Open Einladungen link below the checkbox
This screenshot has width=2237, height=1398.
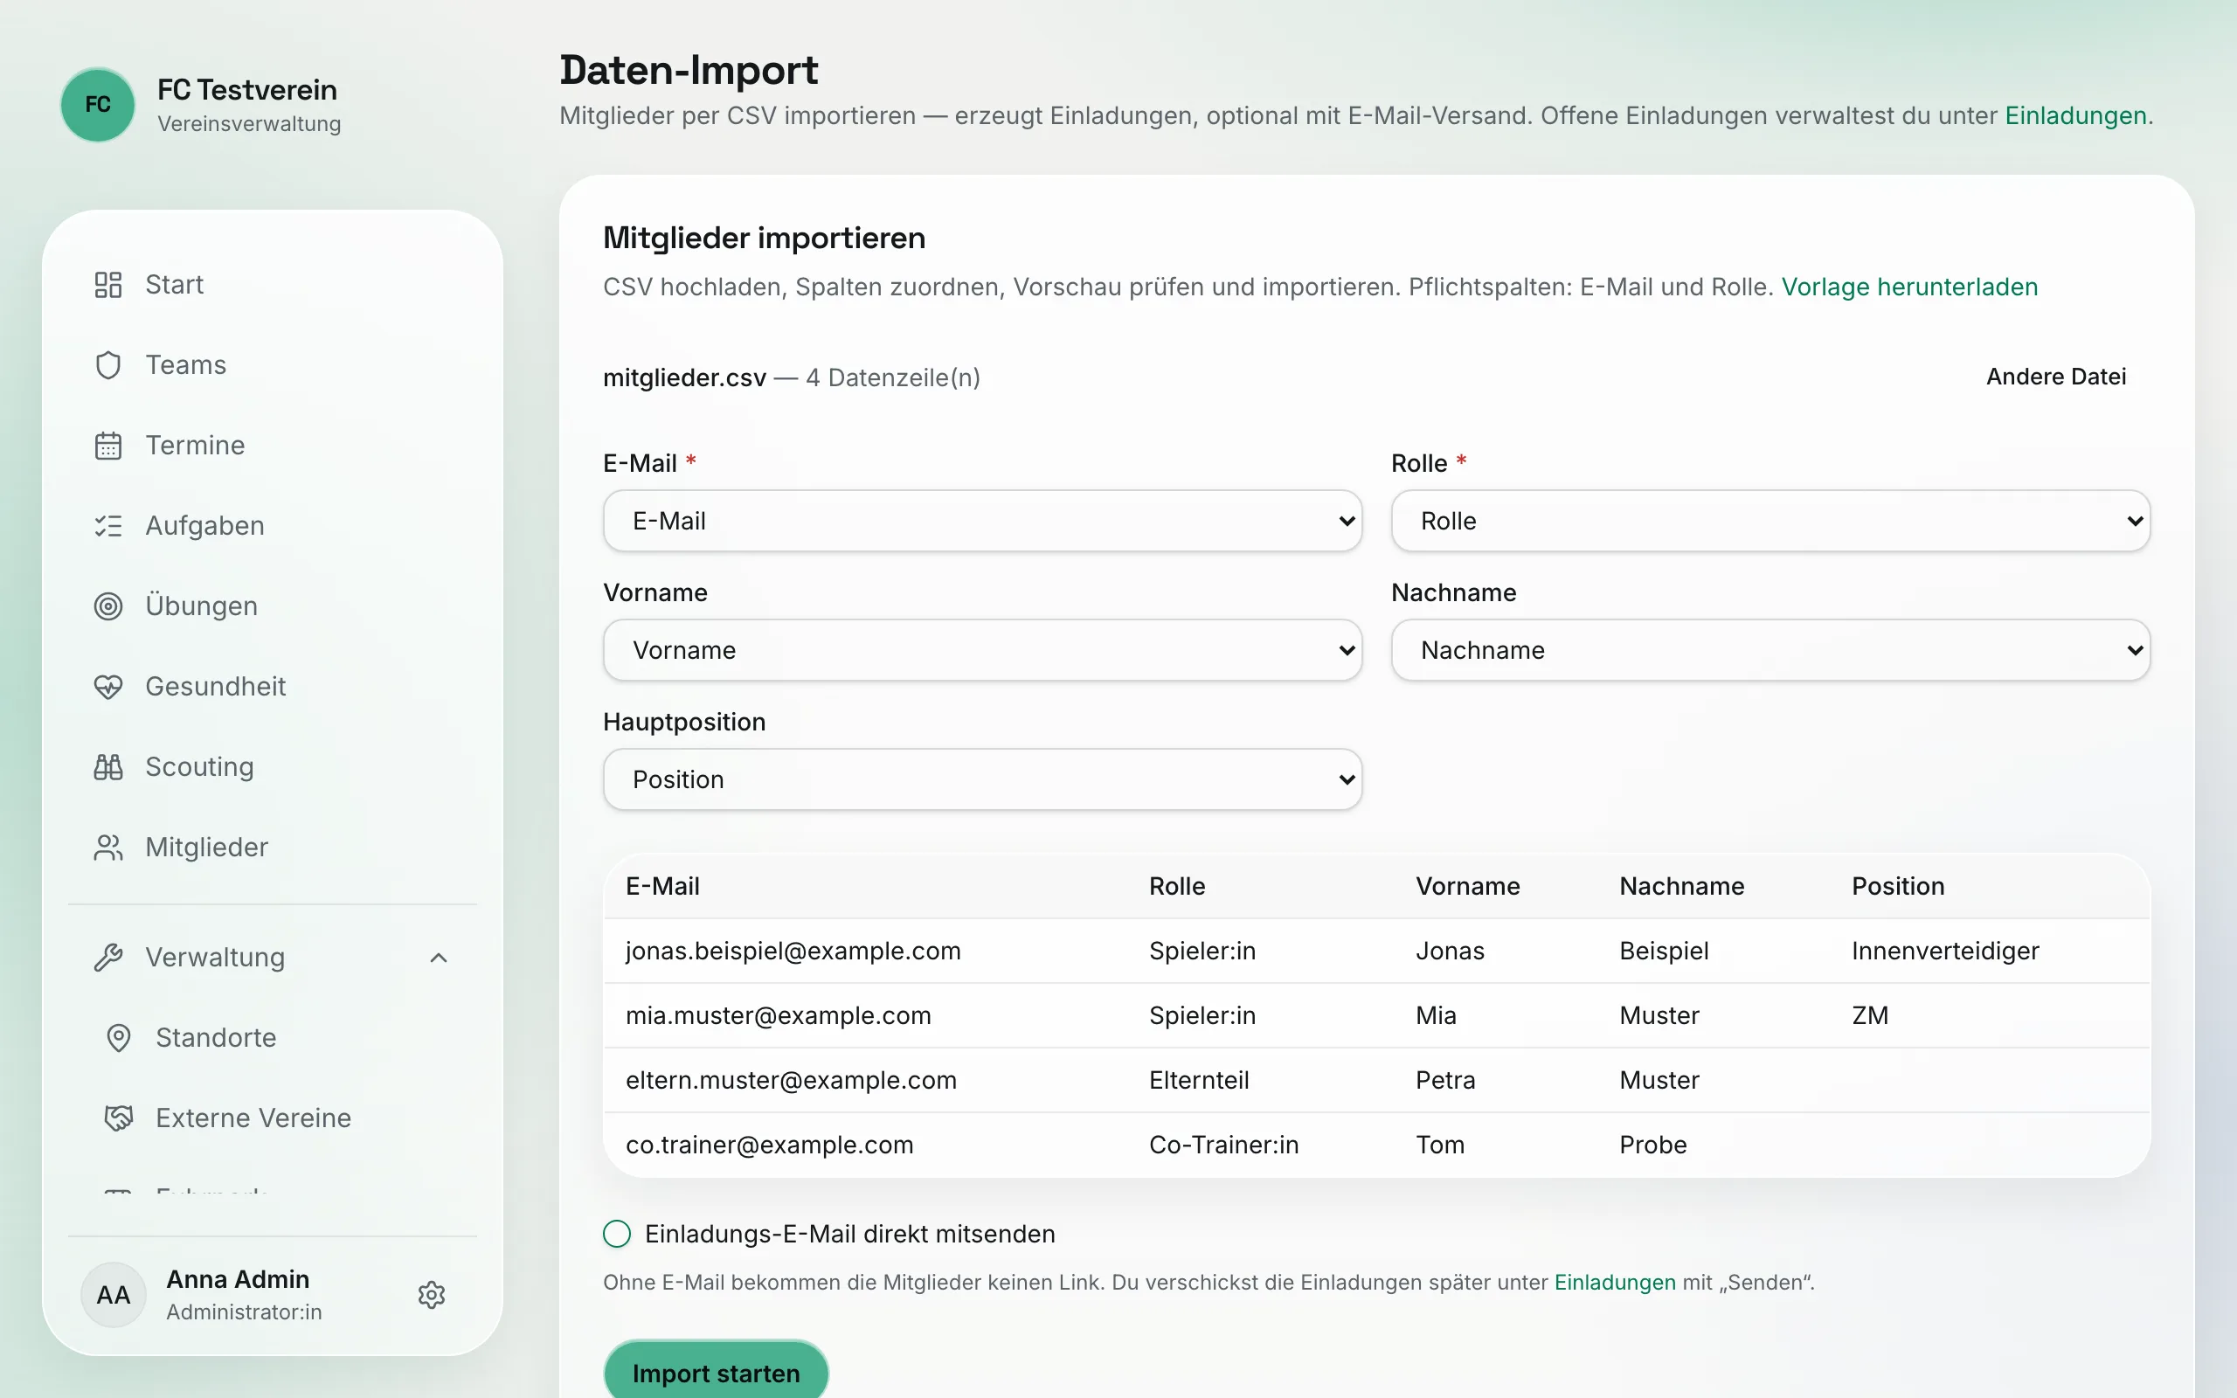(x=1615, y=1283)
